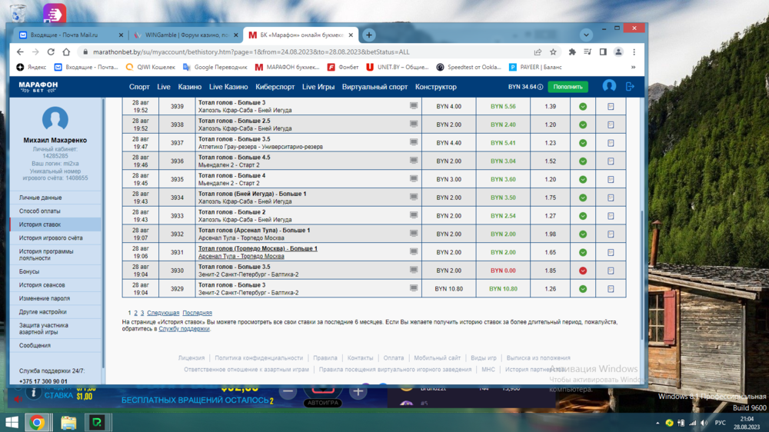Click the red lost-status icon for bet 3930

tap(583, 271)
